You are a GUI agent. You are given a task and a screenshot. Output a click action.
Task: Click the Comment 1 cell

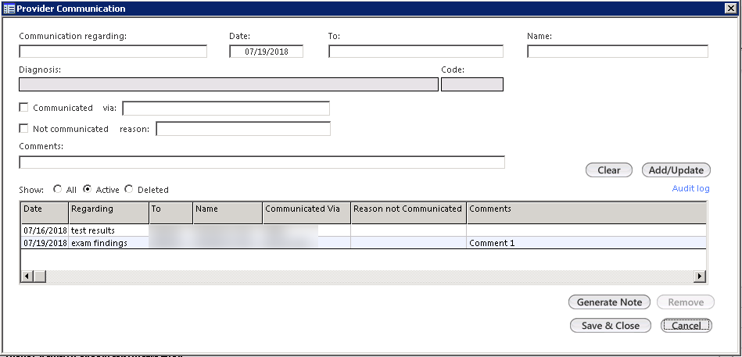[586, 243]
